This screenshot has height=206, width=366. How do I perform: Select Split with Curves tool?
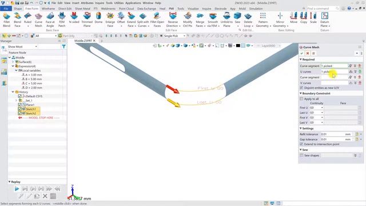coord(143,19)
